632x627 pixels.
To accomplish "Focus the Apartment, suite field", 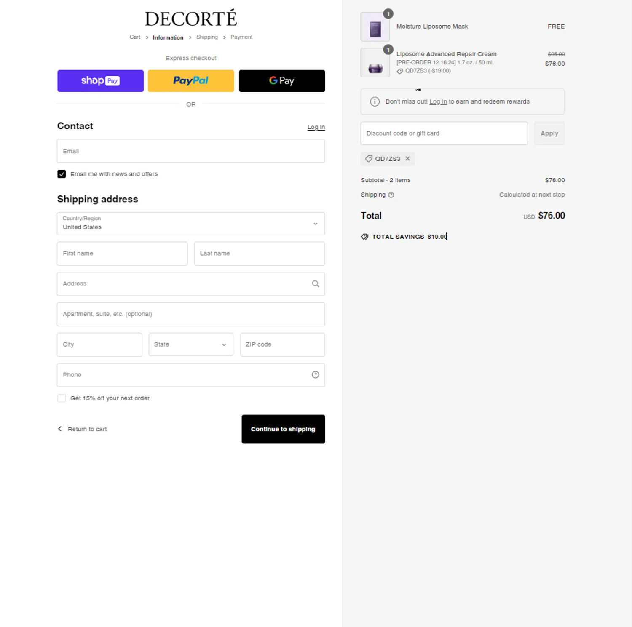I will (x=191, y=314).
